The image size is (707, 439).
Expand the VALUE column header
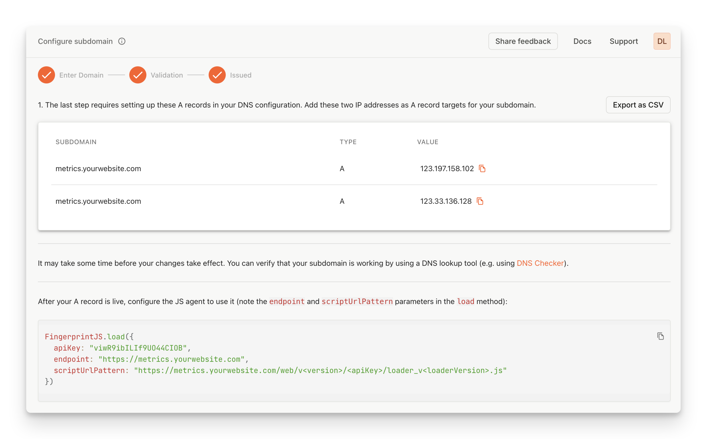click(x=427, y=141)
